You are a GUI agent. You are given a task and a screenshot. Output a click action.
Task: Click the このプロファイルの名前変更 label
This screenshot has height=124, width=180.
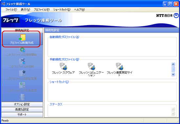coord(22,90)
